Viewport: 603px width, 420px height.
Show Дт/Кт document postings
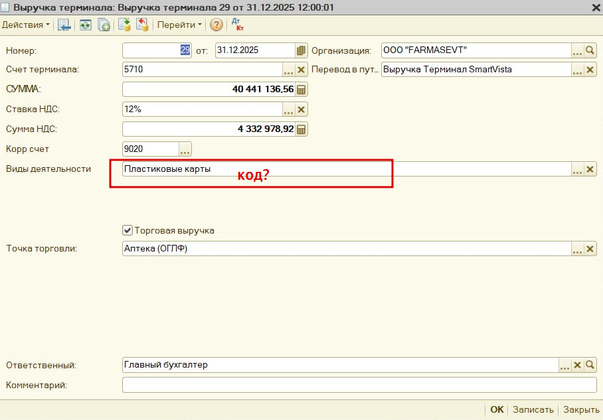coord(237,25)
